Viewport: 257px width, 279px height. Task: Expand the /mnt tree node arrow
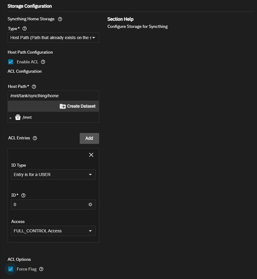click(11, 118)
